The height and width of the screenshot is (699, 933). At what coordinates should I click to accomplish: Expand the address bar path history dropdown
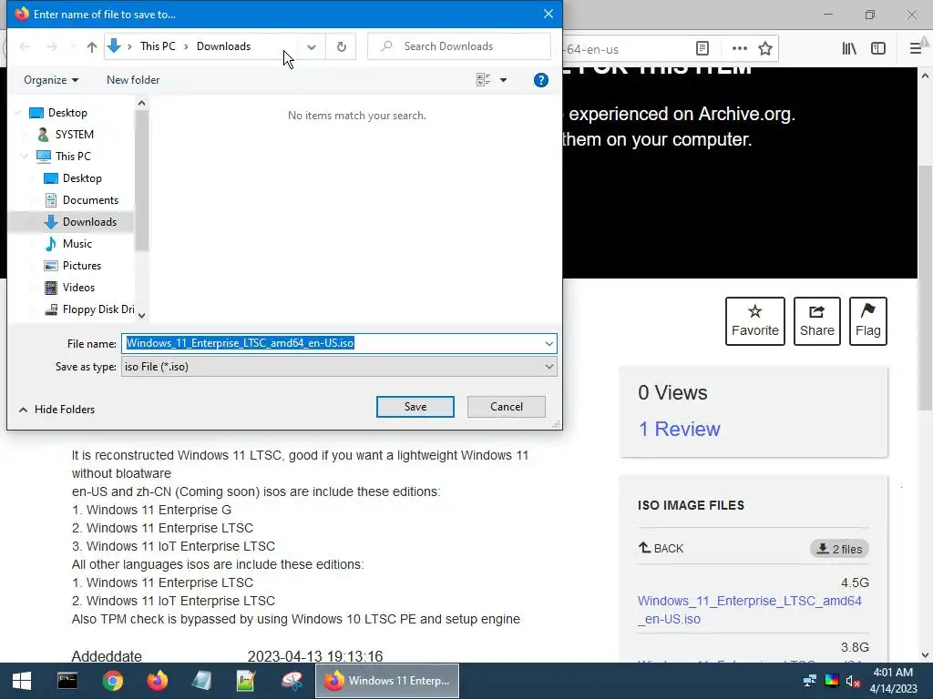click(311, 46)
